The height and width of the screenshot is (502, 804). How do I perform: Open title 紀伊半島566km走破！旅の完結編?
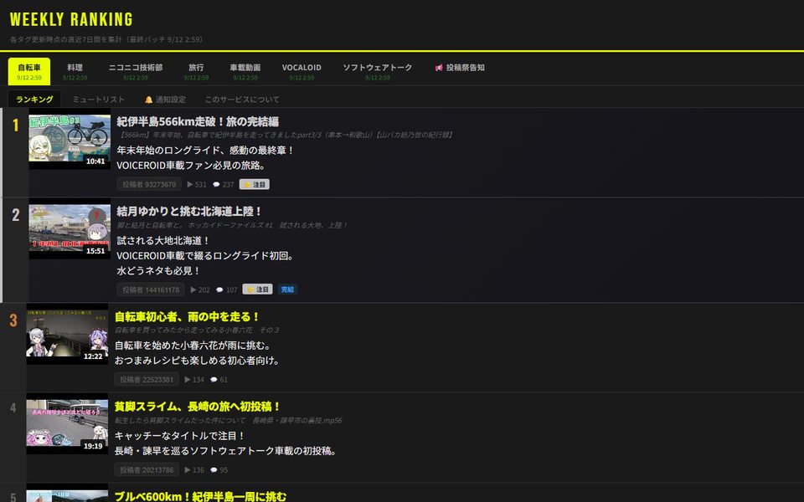coord(198,121)
